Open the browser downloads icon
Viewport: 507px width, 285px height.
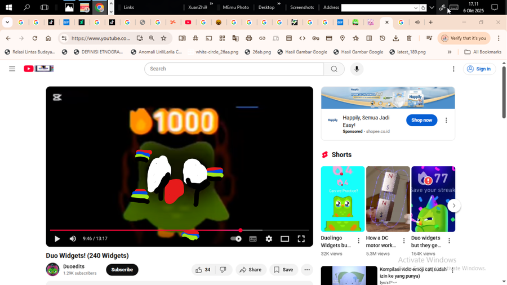(x=395, y=38)
